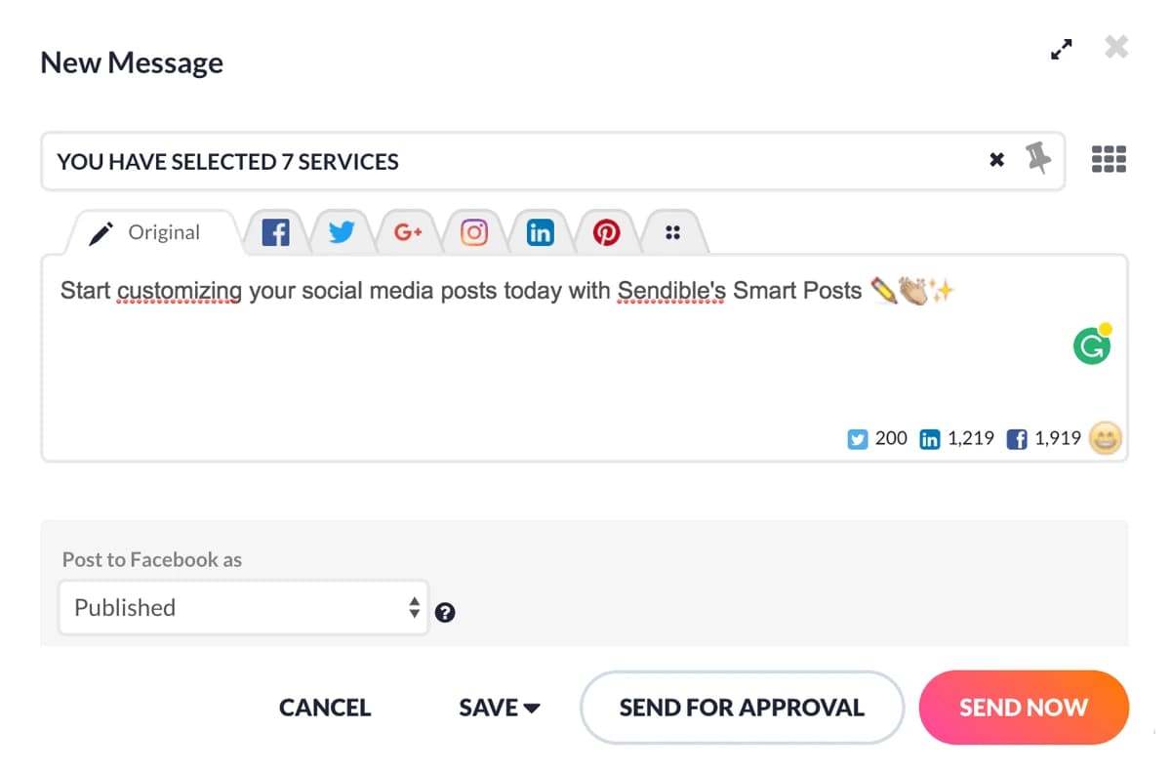The height and width of the screenshot is (772, 1171).
Task: Switch to the LinkedIn tab
Action: tap(540, 233)
